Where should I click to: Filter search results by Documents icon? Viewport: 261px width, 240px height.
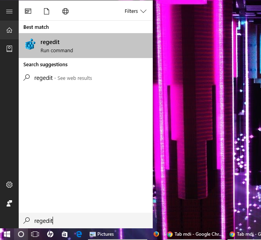coord(47,11)
